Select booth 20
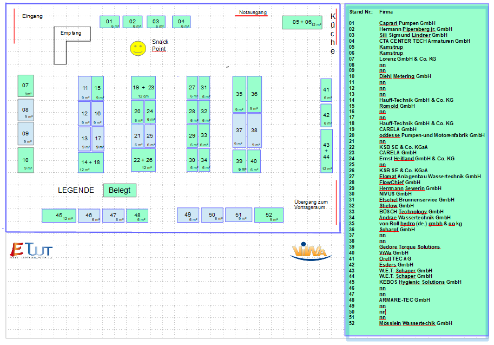This screenshot has width=494, height=345. (137, 112)
